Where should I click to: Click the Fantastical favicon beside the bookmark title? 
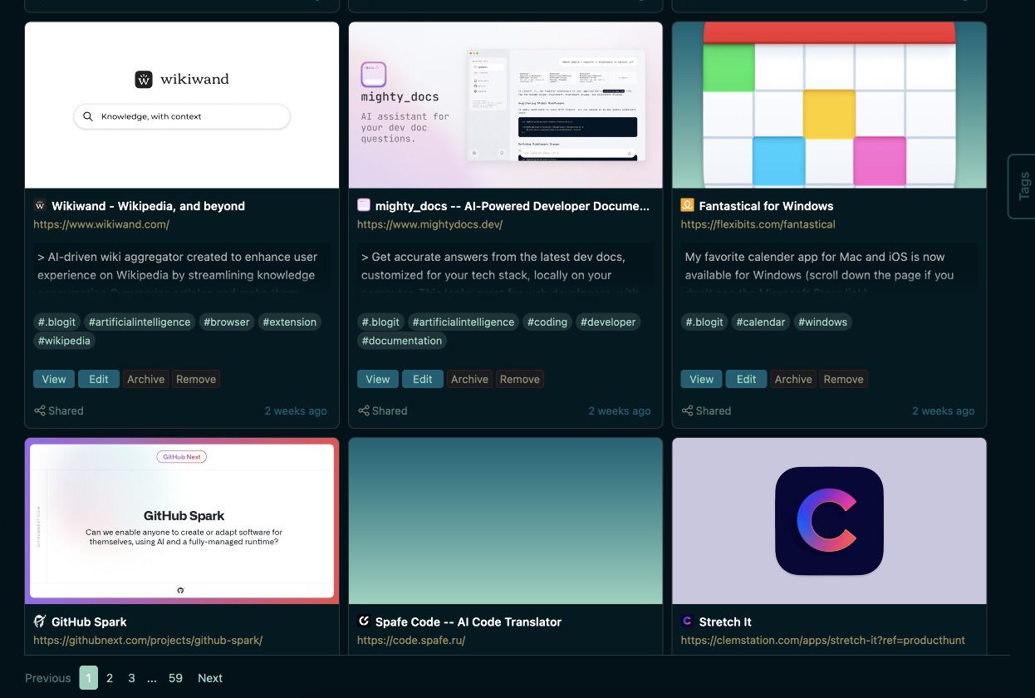[687, 205]
